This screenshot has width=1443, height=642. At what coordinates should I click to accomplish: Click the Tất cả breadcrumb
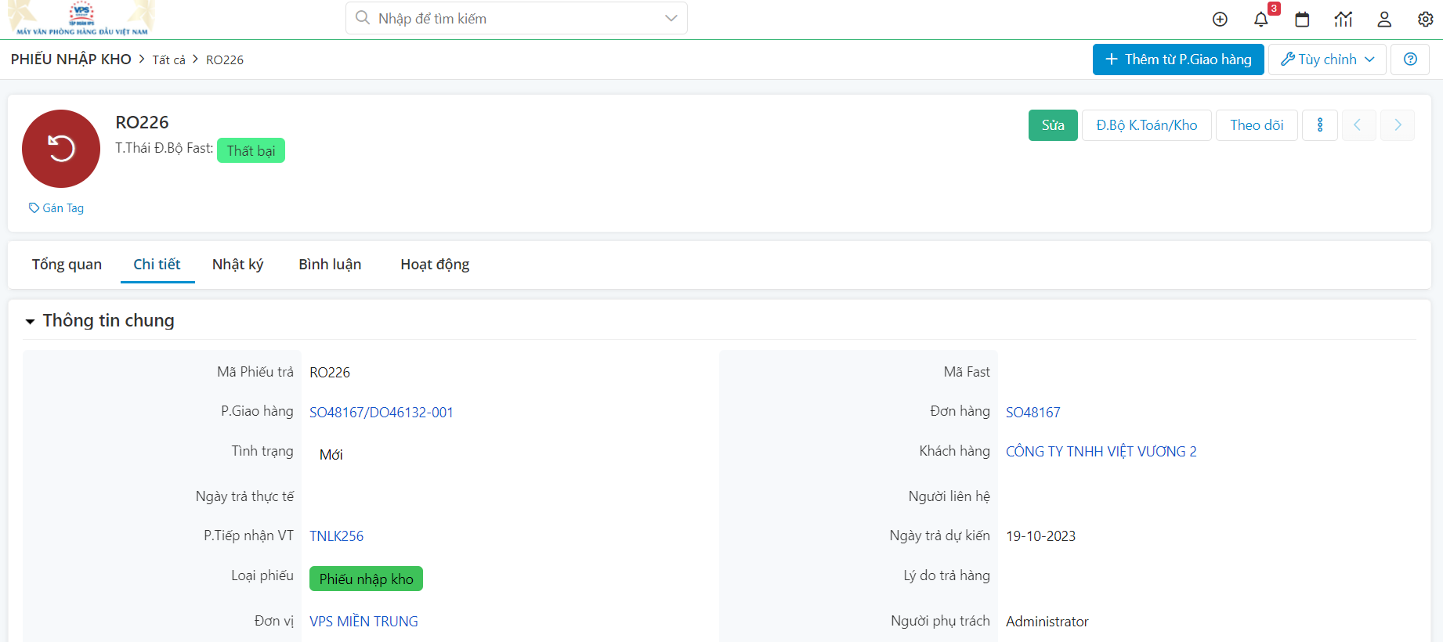pos(169,60)
